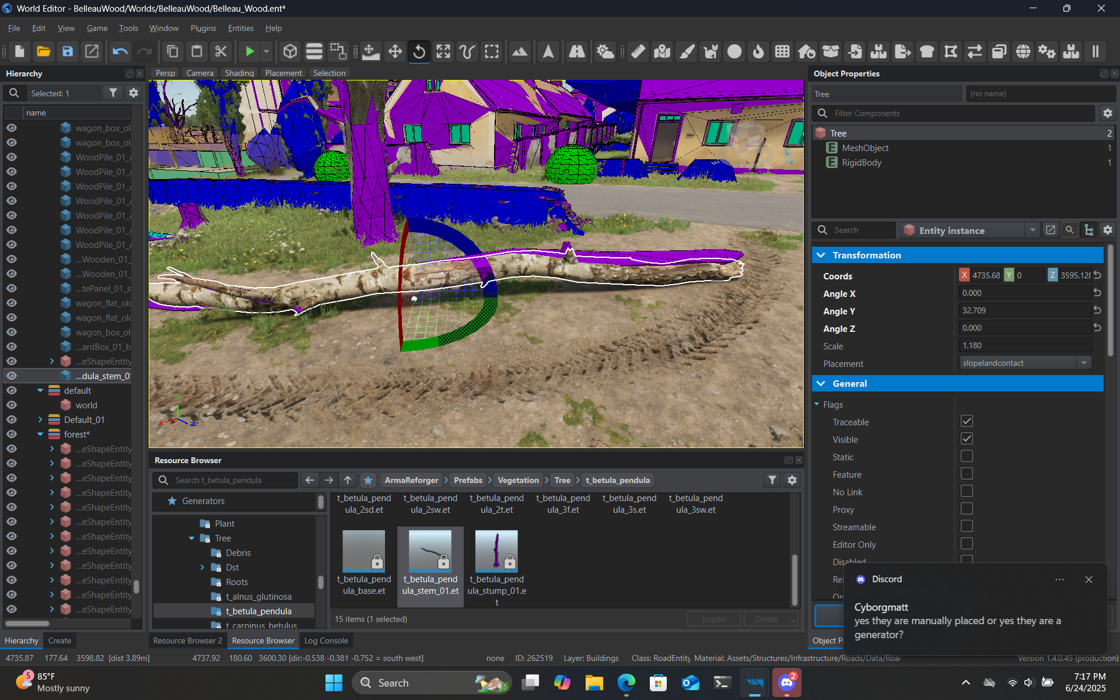
Task: Expand the Default_01 layer
Action: [x=40, y=419]
